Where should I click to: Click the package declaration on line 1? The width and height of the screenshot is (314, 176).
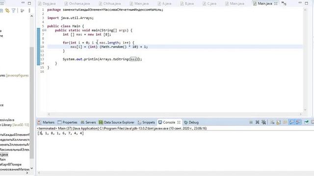(x=105, y=10)
